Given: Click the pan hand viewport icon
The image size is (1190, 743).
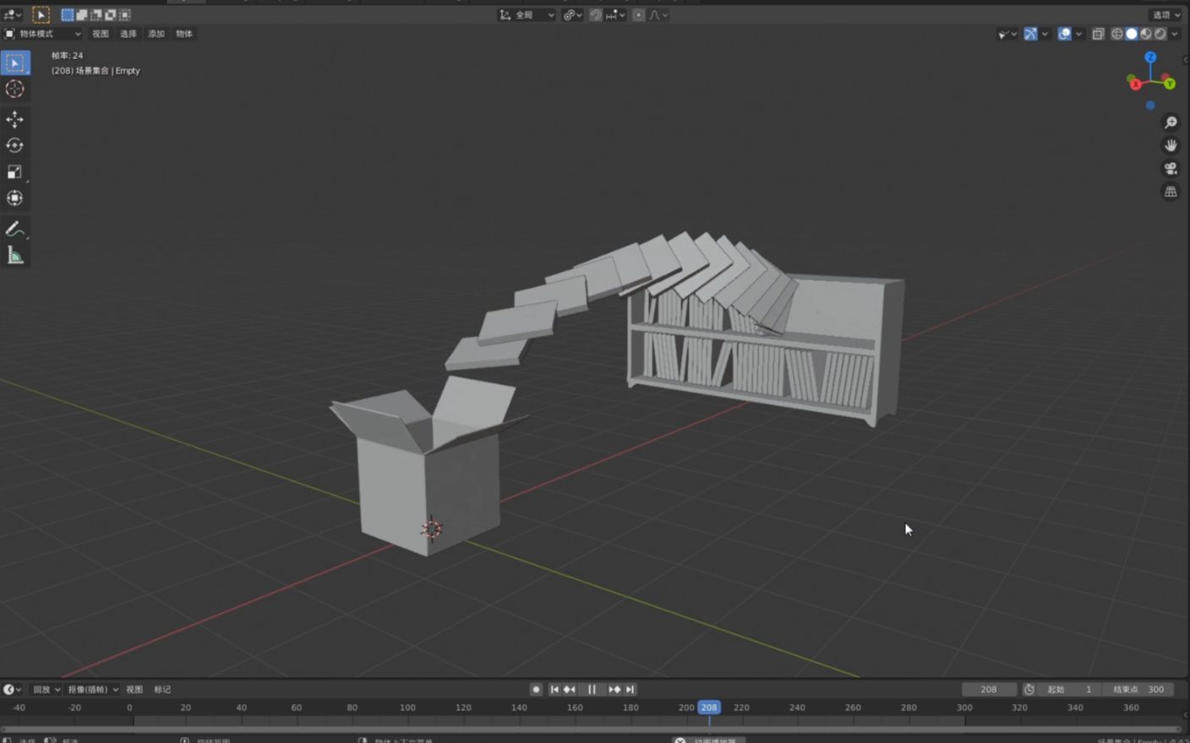Looking at the screenshot, I should (x=1171, y=145).
